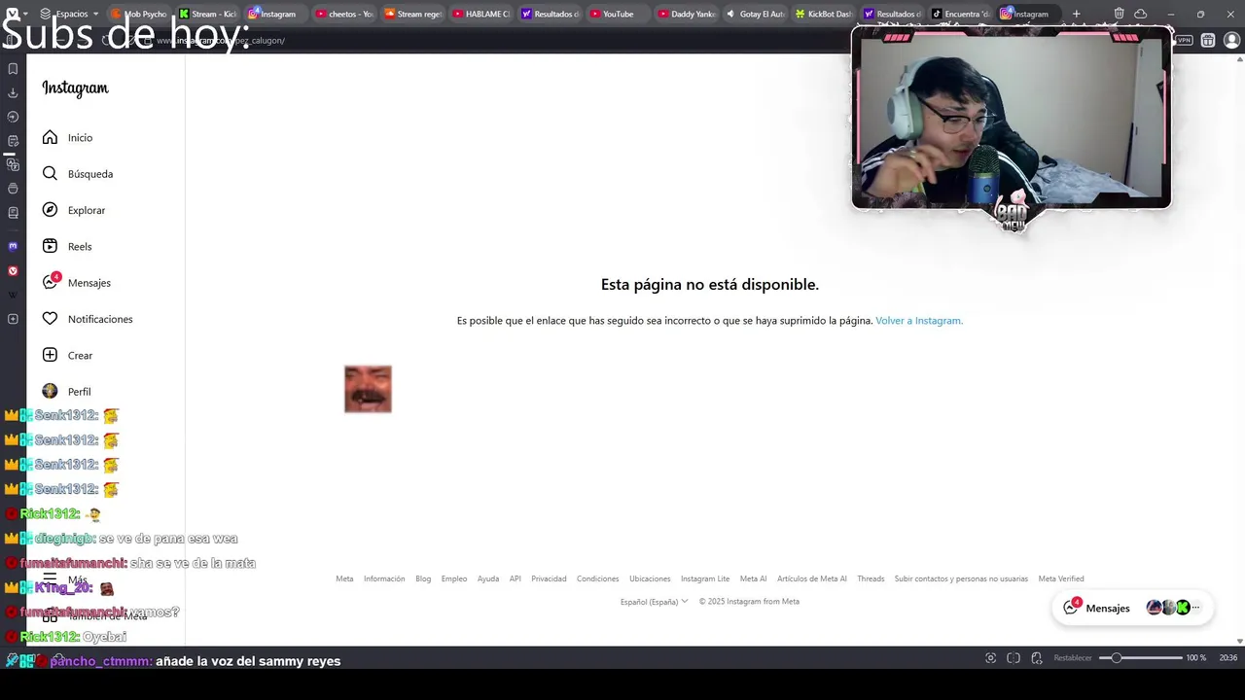
Task: Open the Ubicaciones footer link
Action: (x=650, y=578)
